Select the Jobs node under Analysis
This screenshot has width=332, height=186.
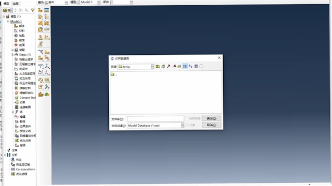19,160
